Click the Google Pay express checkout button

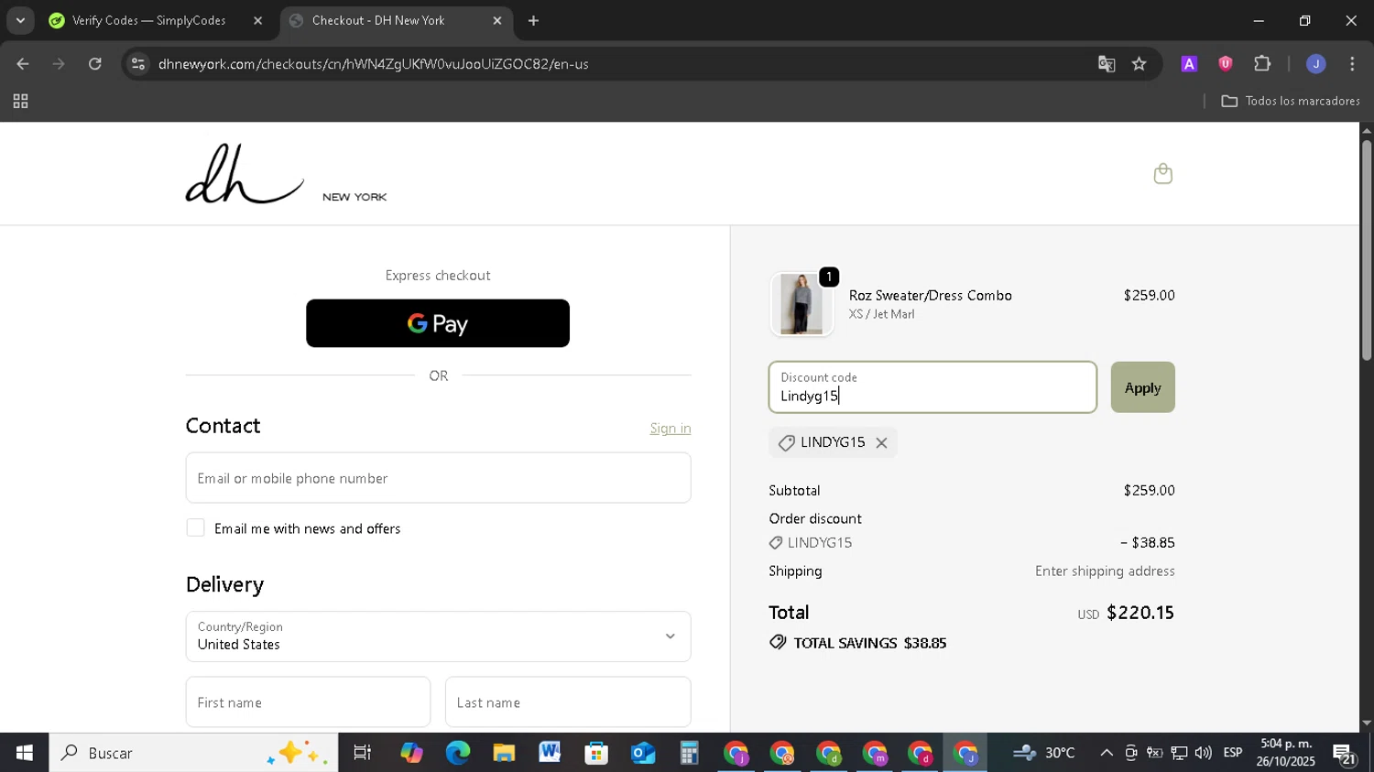(x=438, y=323)
